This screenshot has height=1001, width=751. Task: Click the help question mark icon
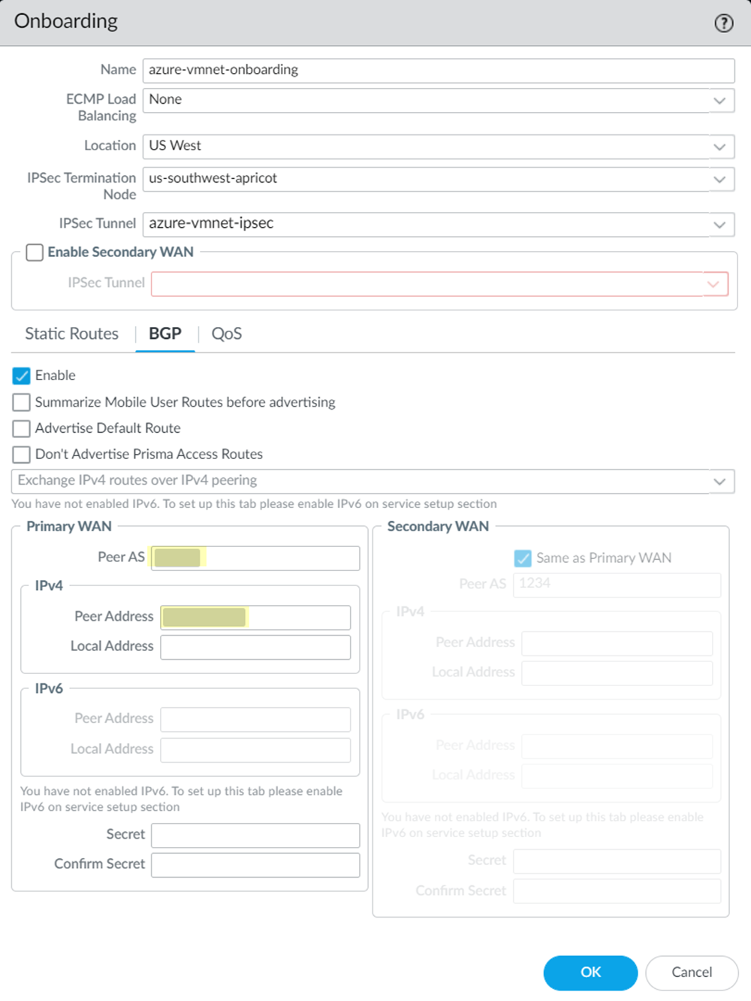[723, 23]
